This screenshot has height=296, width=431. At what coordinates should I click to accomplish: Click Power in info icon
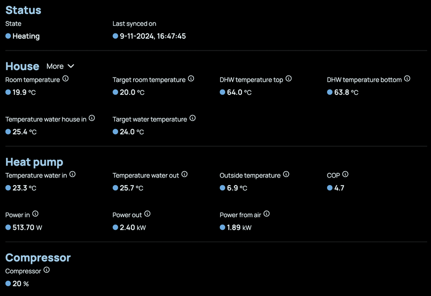point(36,214)
